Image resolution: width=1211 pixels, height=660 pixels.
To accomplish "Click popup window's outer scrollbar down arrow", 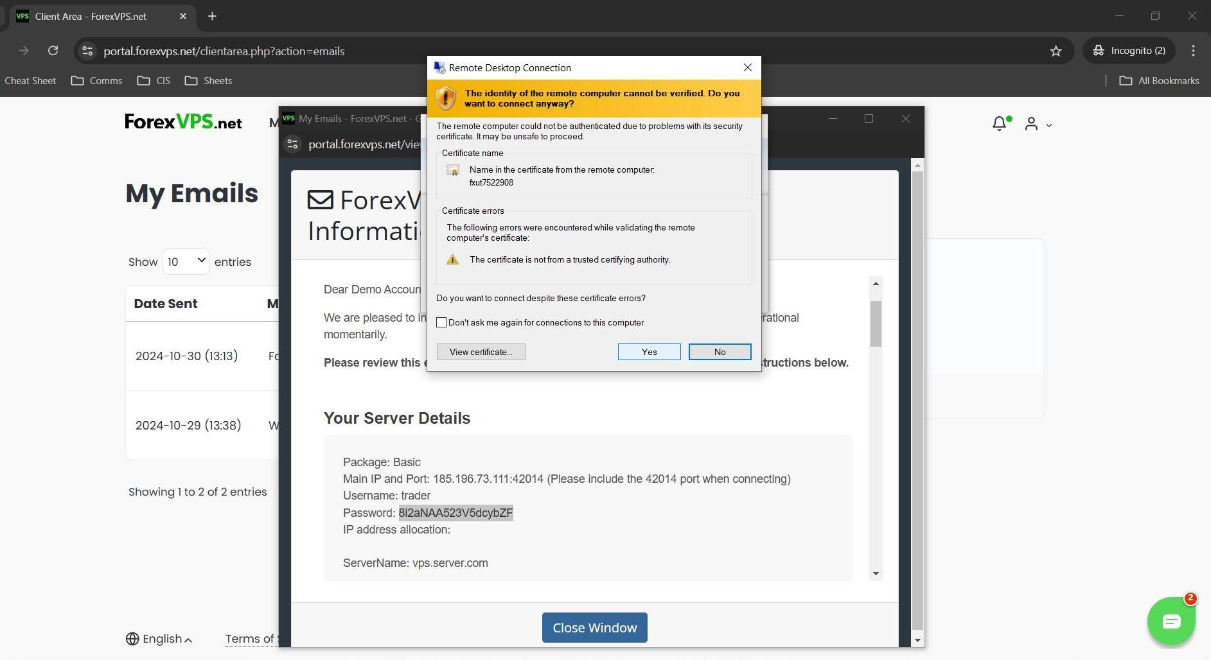I will pos(917,640).
